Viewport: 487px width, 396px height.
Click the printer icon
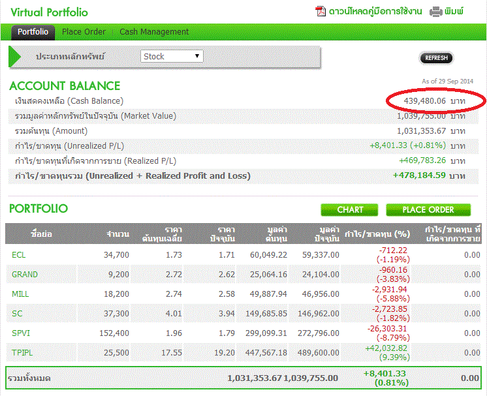(436, 11)
